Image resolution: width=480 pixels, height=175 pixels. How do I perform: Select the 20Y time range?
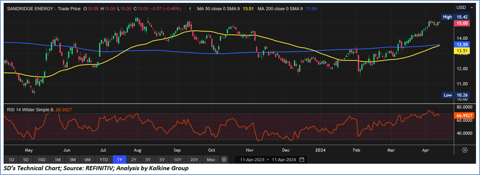tap(194, 160)
